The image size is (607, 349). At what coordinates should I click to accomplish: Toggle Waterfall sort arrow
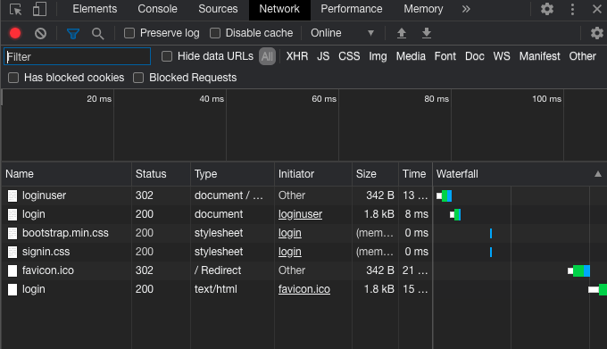point(598,174)
